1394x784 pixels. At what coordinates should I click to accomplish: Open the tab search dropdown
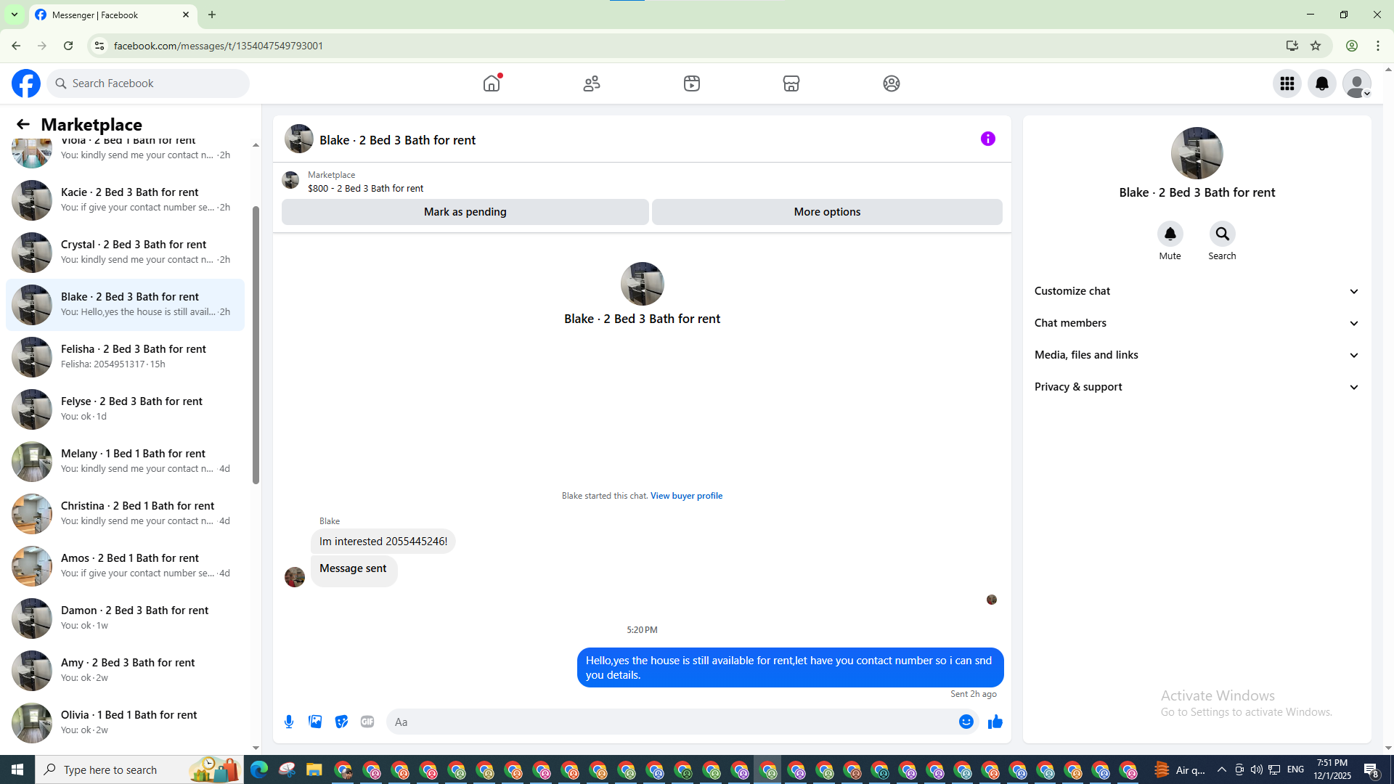(14, 15)
